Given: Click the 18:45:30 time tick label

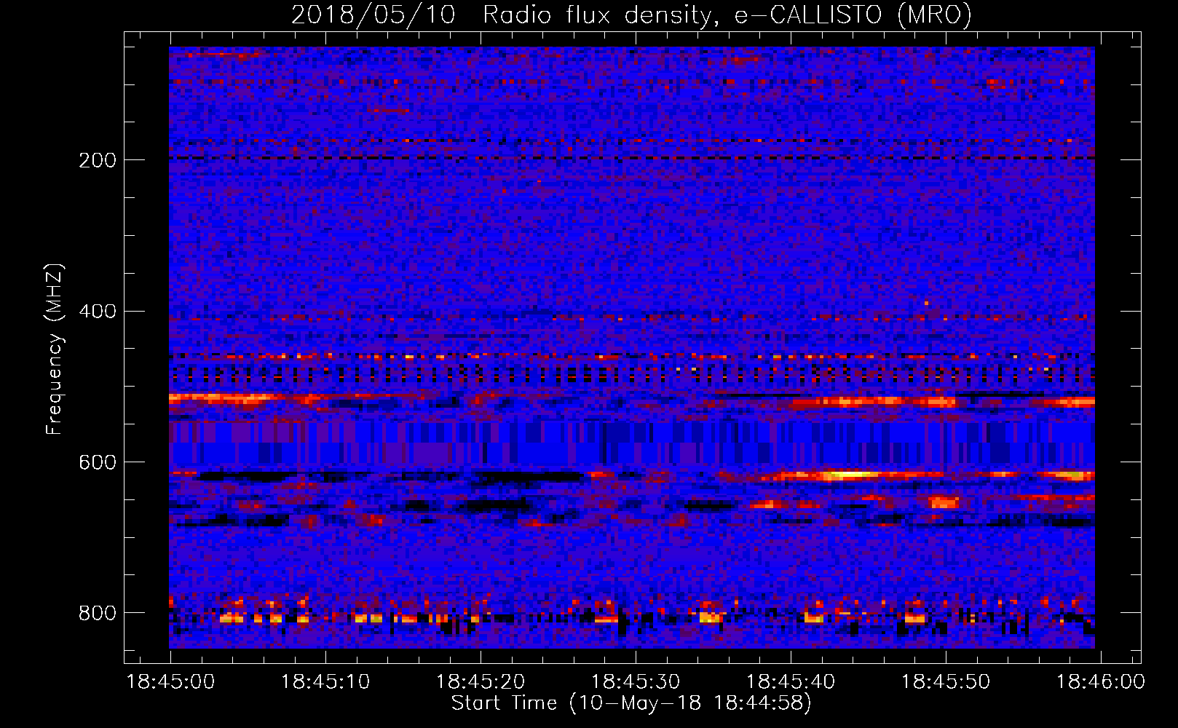Looking at the screenshot, I should tap(636, 682).
